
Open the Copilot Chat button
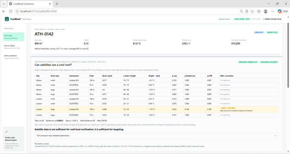coord(283,11)
